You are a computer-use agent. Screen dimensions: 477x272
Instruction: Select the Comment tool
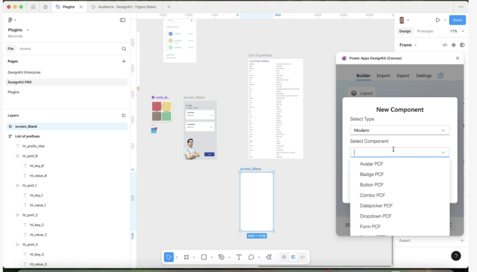251,257
